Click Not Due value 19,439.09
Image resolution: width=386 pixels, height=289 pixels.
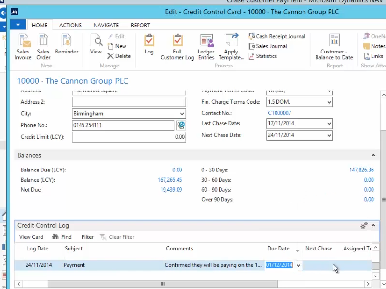point(171,190)
